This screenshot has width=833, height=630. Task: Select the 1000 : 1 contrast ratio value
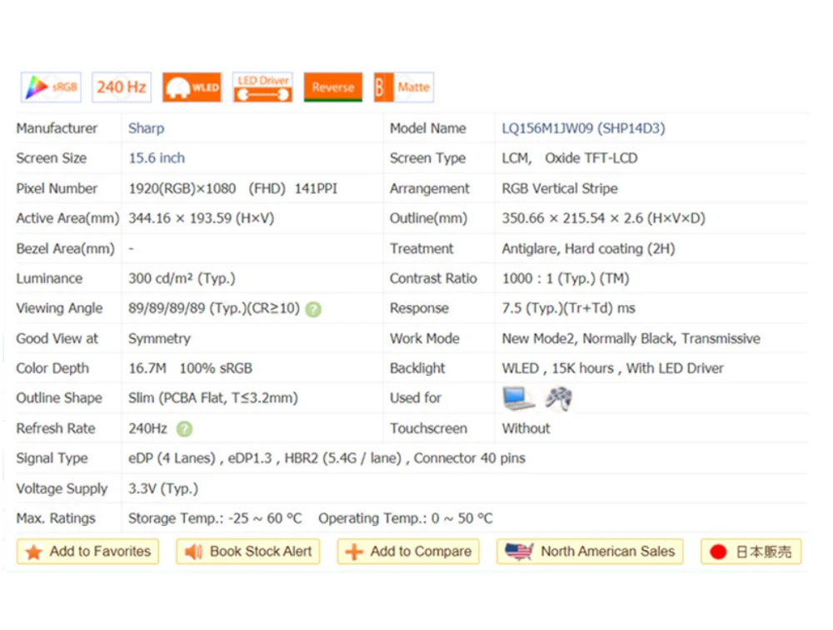[x=566, y=278]
